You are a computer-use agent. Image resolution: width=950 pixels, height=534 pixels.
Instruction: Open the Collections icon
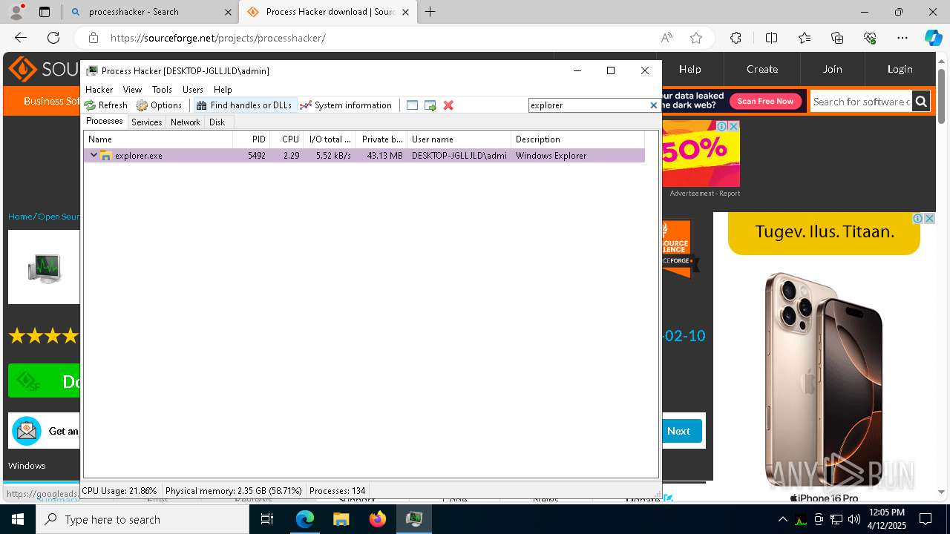pos(837,38)
